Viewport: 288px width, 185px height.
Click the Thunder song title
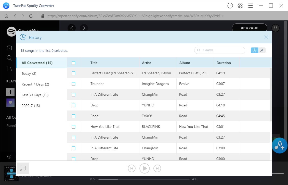[97, 84]
